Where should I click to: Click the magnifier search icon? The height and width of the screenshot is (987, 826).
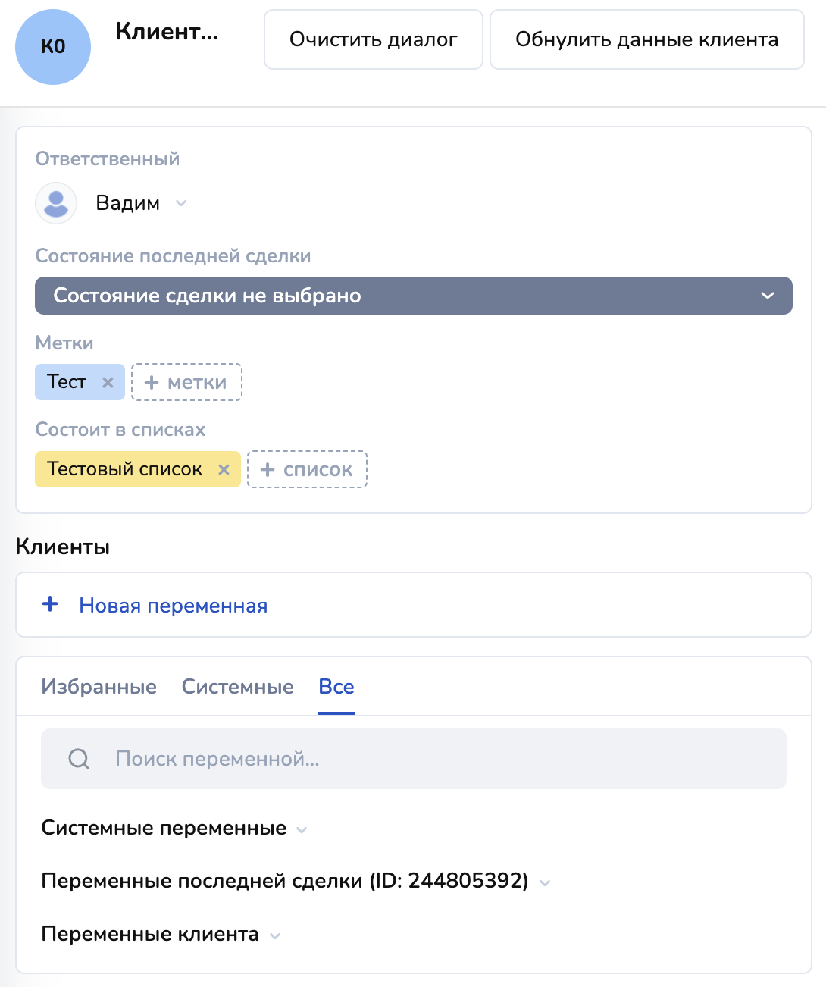pos(79,759)
